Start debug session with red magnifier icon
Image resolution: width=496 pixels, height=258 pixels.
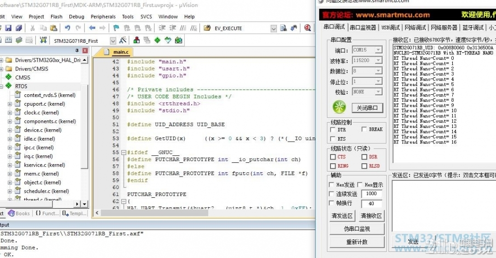tap(308, 28)
